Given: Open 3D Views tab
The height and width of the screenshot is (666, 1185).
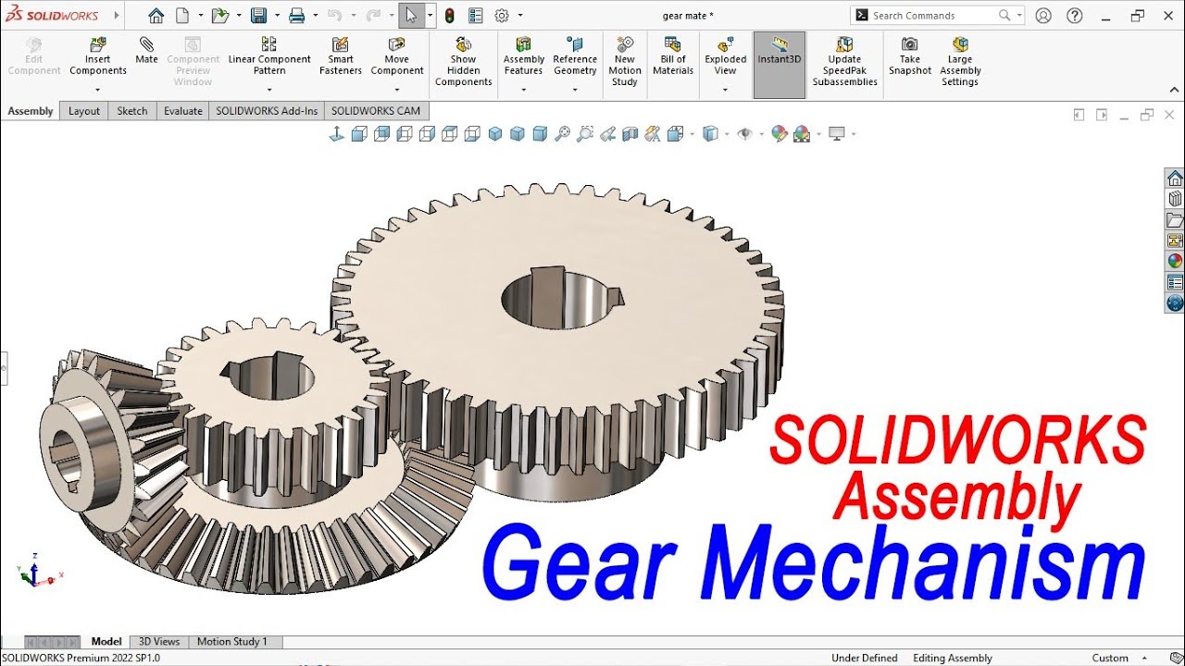Looking at the screenshot, I should [159, 641].
